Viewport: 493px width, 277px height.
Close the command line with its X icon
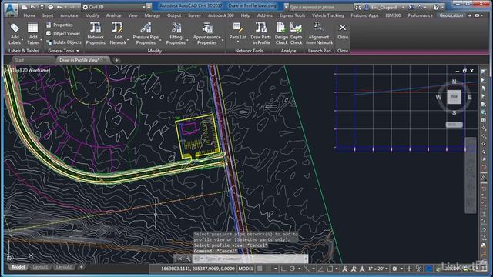(x=179, y=259)
